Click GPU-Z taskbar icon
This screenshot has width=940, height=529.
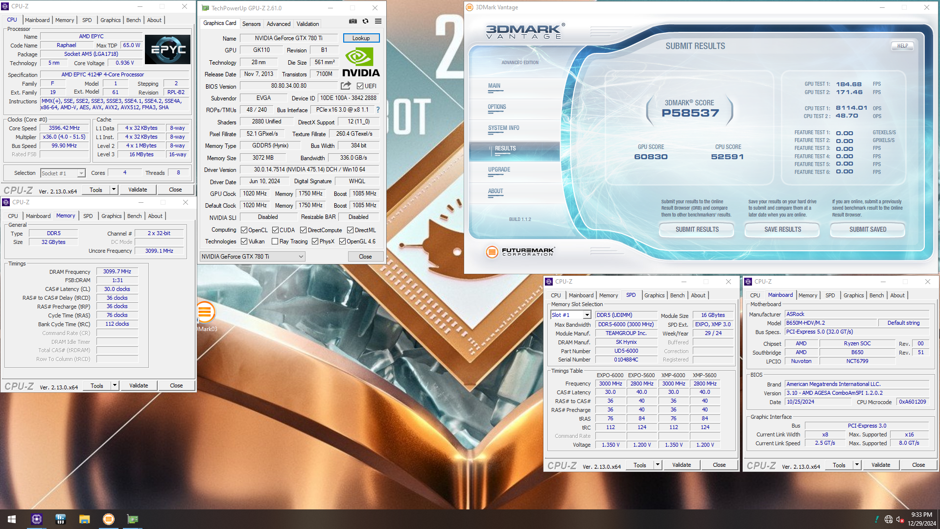(133, 519)
